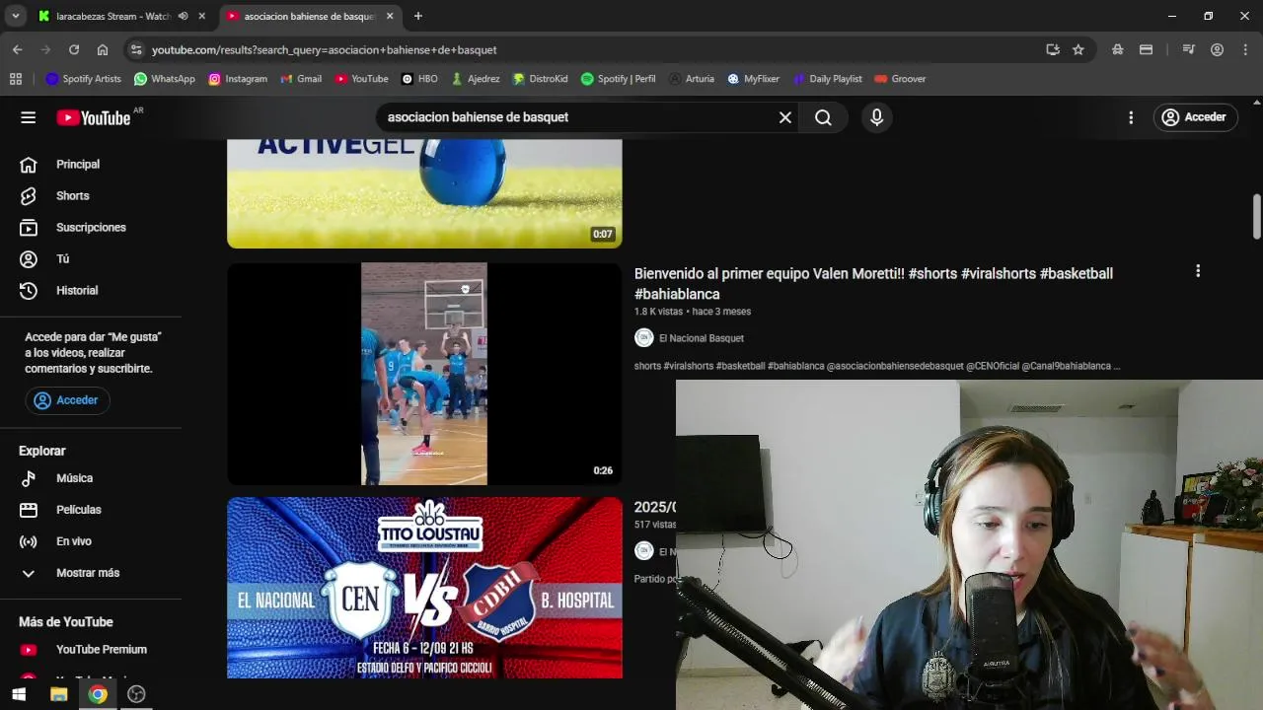1263x710 pixels.
Task: Open WhatsApp bookmark
Action: tap(165, 79)
